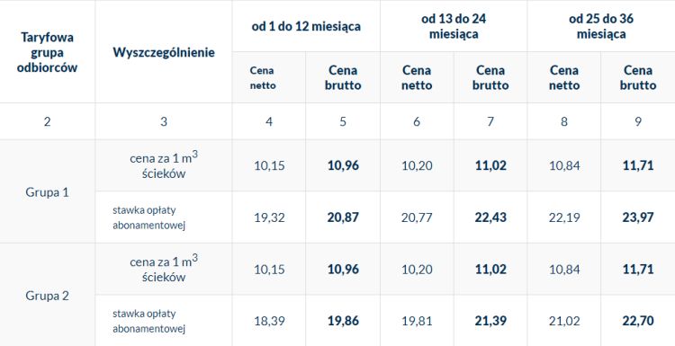
Task: Click the 'Grupa 2' row label
Action: (48, 296)
